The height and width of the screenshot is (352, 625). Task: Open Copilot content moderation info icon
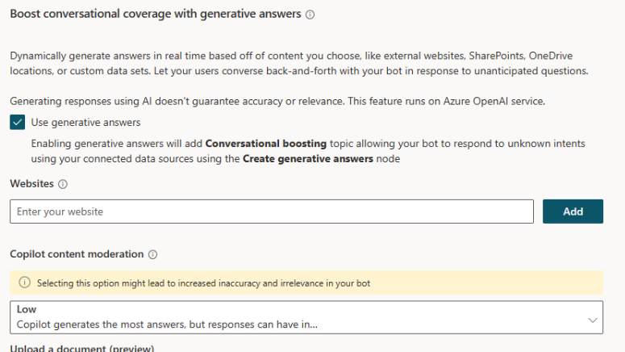point(153,254)
